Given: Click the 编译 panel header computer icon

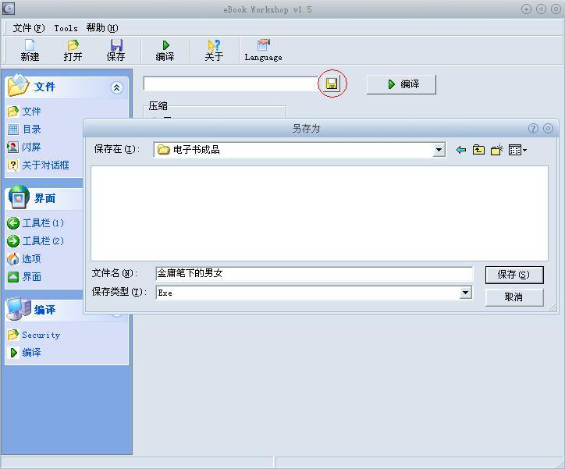Looking at the screenshot, I should pos(19,309).
